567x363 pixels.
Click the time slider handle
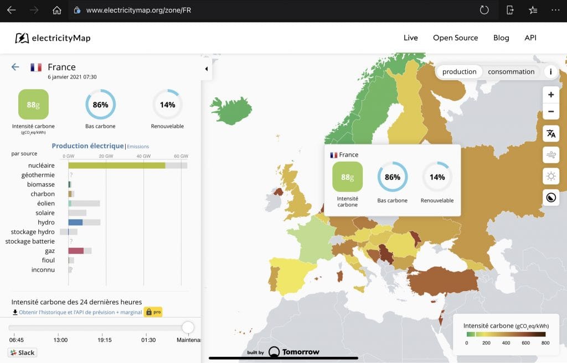pyautogui.click(x=188, y=327)
